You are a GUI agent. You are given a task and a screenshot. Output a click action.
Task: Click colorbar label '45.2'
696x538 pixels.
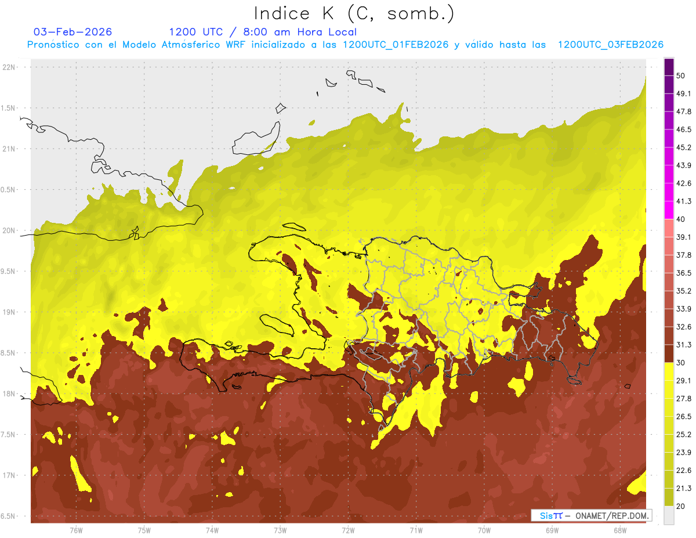(x=683, y=147)
